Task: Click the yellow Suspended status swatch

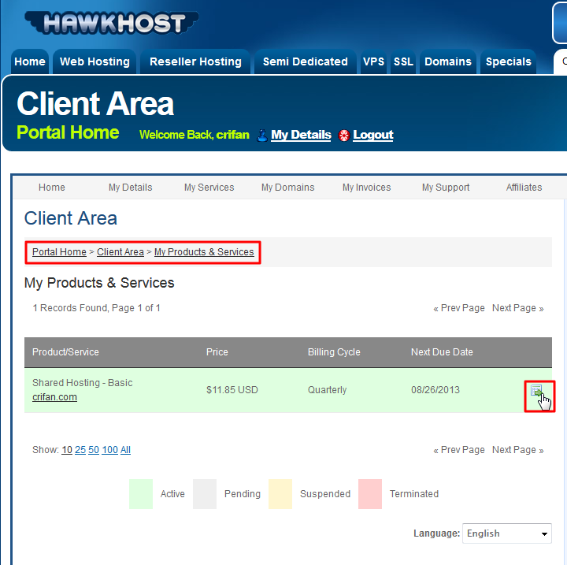Action: coord(280,494)
